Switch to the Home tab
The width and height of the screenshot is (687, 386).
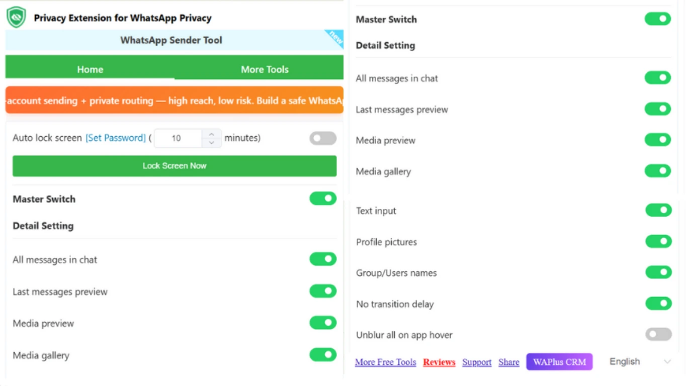pos(90,69)
